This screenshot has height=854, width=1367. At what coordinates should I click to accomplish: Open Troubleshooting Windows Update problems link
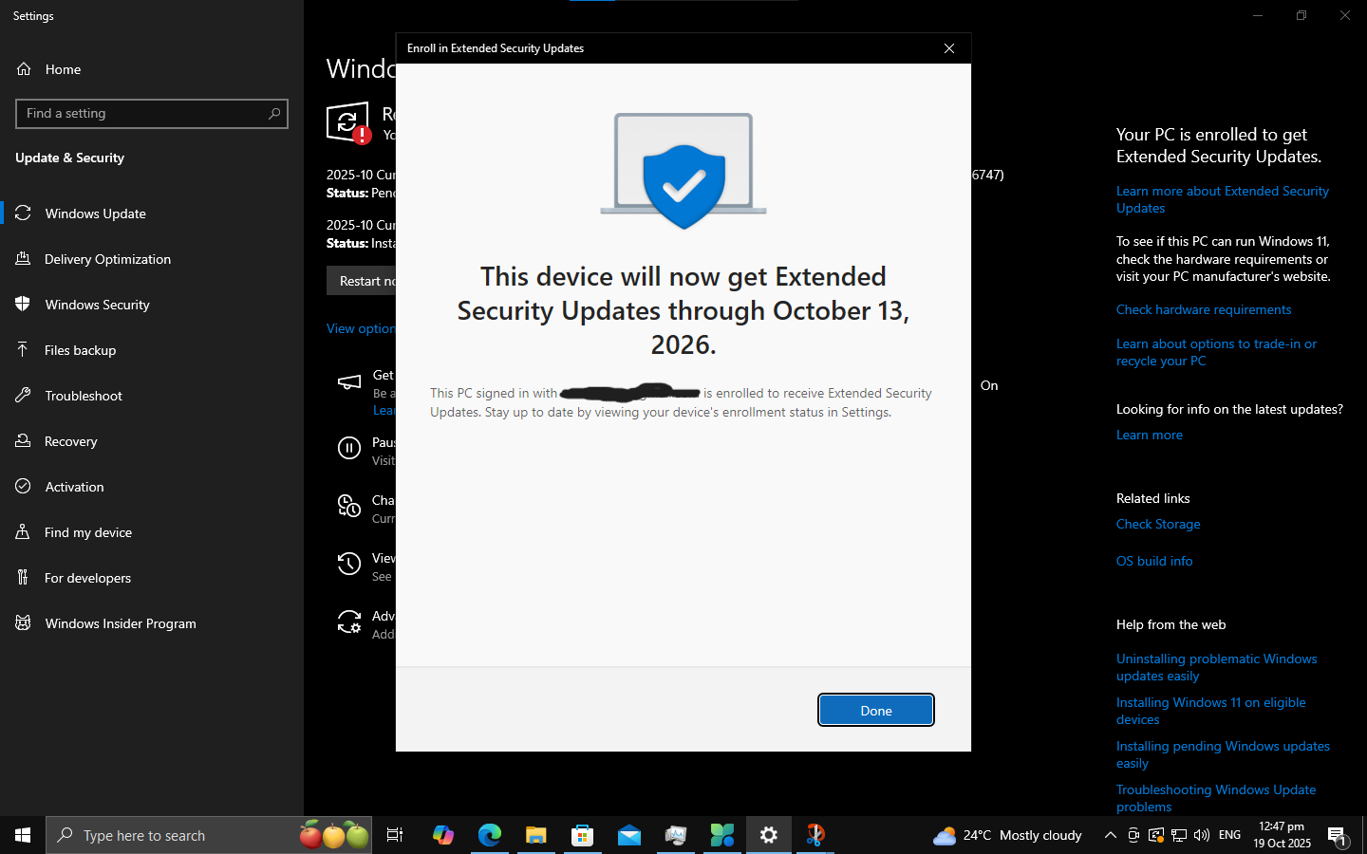(x=1216, y=798)
